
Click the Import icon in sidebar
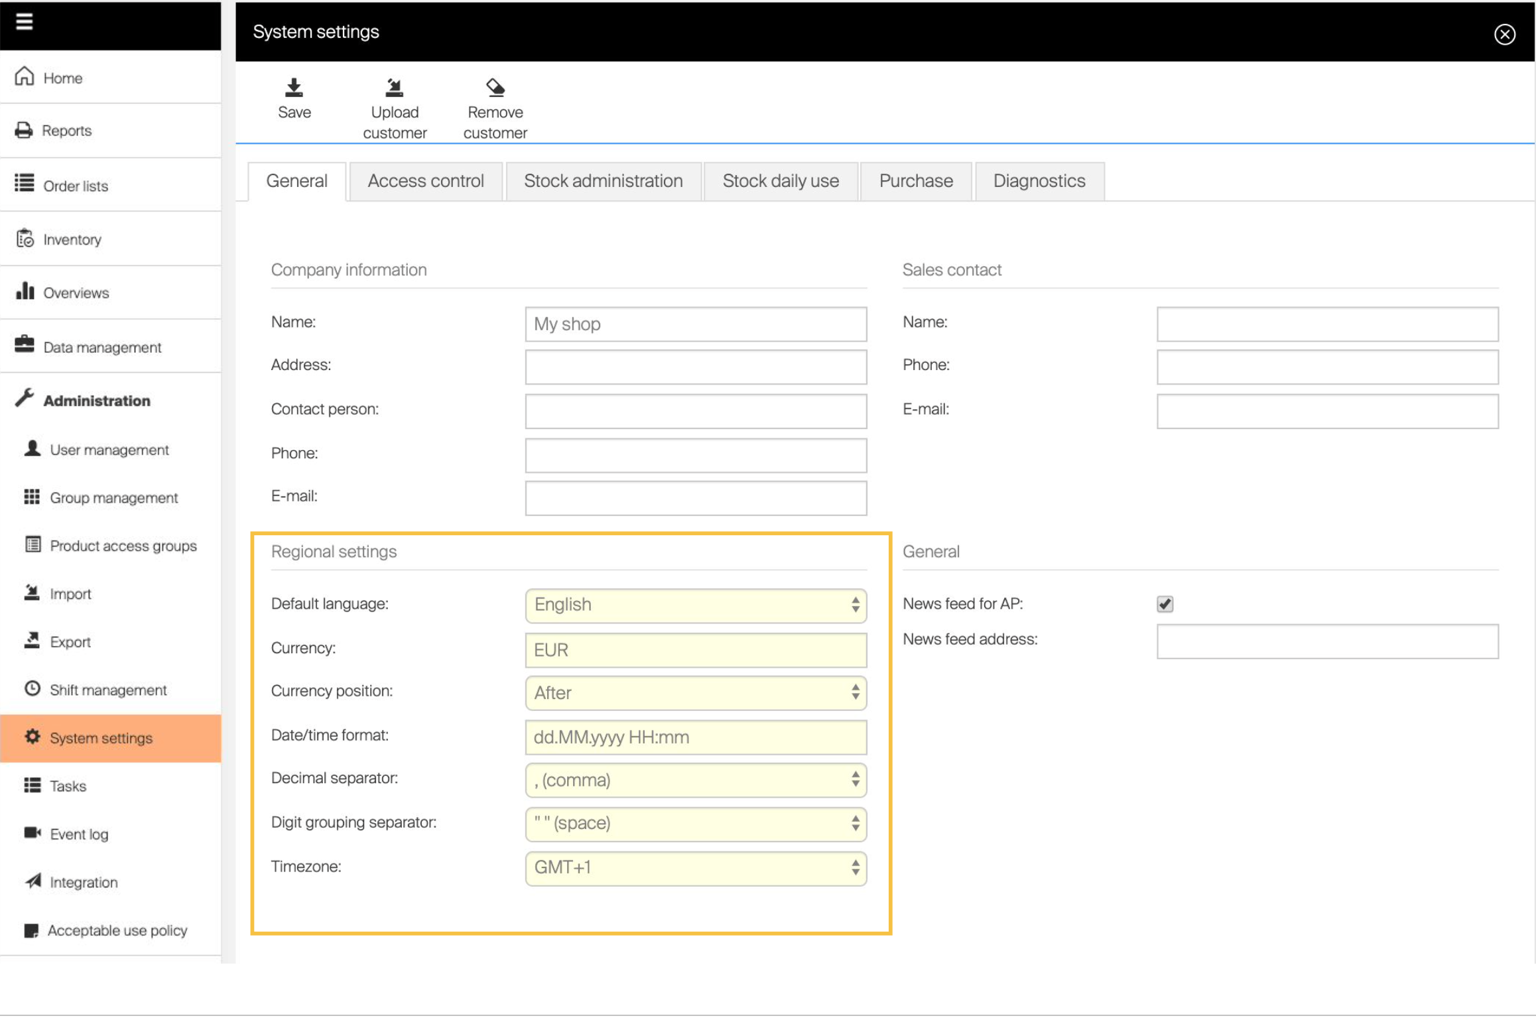tap(32, 593)
